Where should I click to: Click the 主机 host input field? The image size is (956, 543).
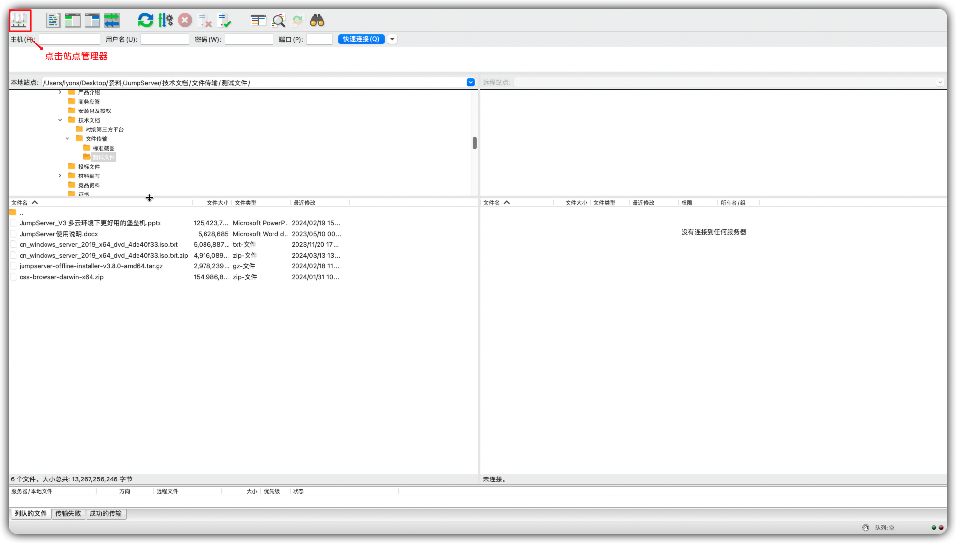(x=69, y=39)
